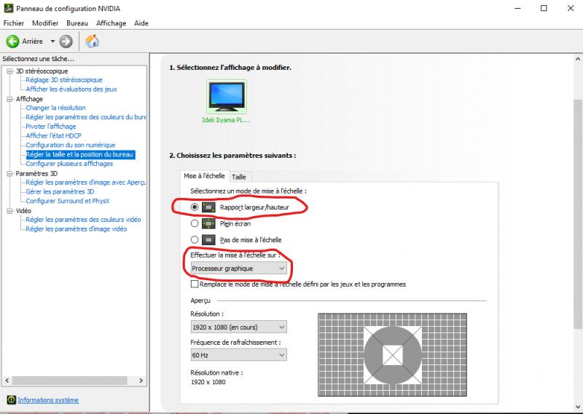Open Afficher l'état HDCP
The image size is (583, 414).
[x=53, y=135]
